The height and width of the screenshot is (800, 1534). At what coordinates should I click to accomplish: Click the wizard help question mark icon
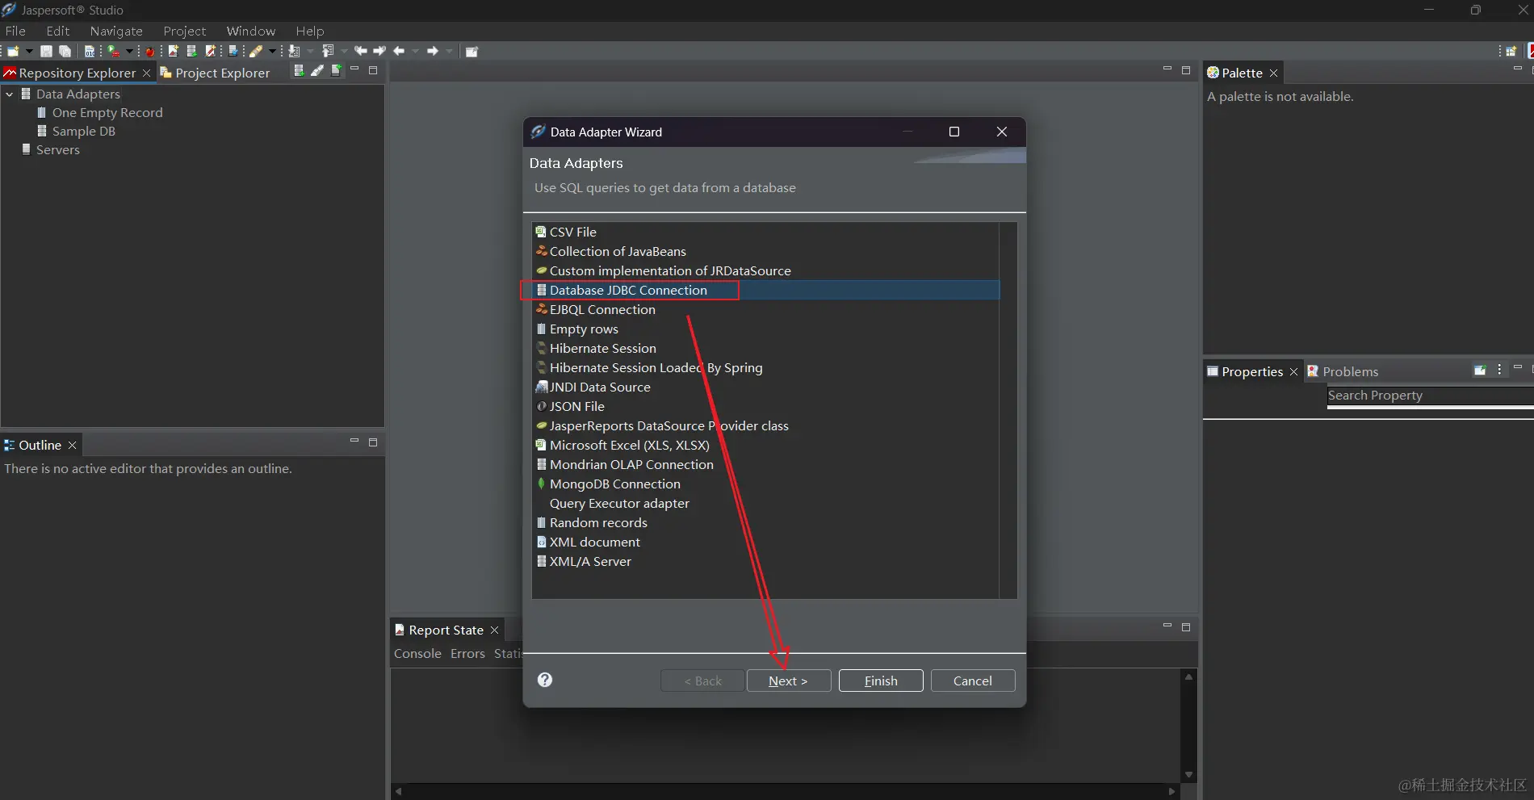[x=545, y=680]
